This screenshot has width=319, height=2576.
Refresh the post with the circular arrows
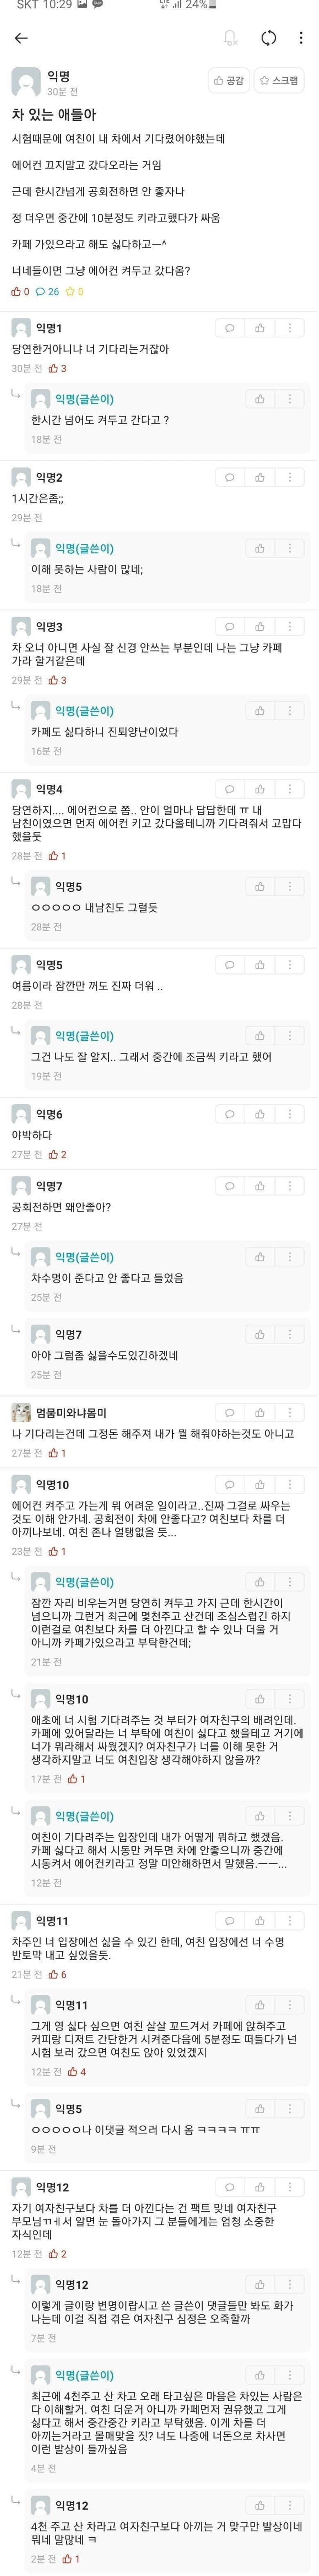[268, 38]
